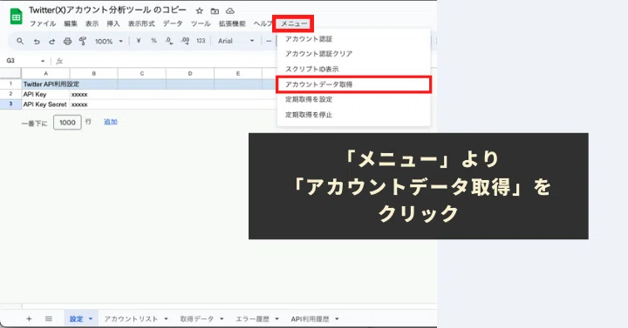The image size is (628, 328).
Task: Open the 拡張機能 menu
Action: (232, 23)
